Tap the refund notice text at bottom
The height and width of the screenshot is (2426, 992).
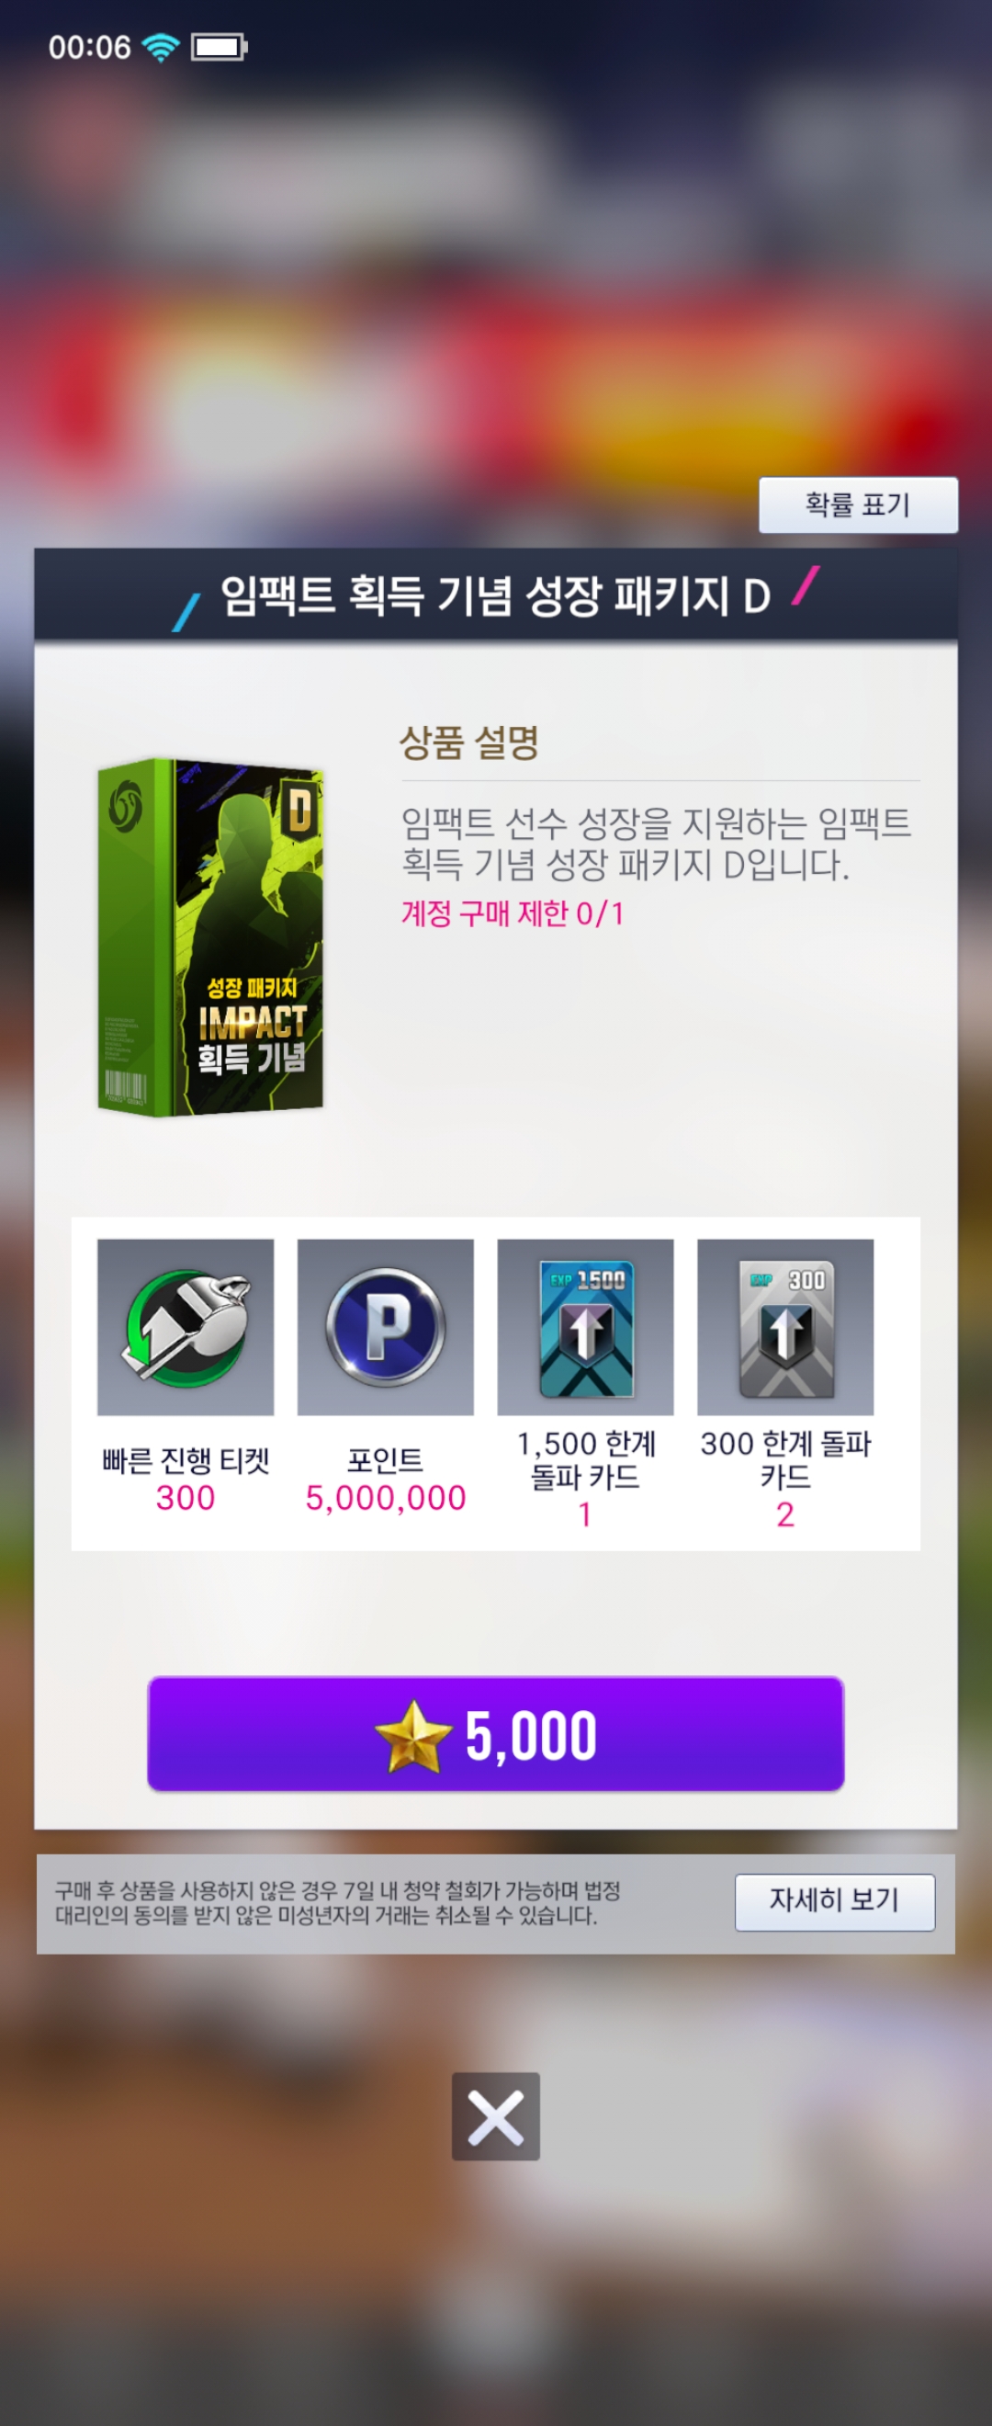point(338,1903)
